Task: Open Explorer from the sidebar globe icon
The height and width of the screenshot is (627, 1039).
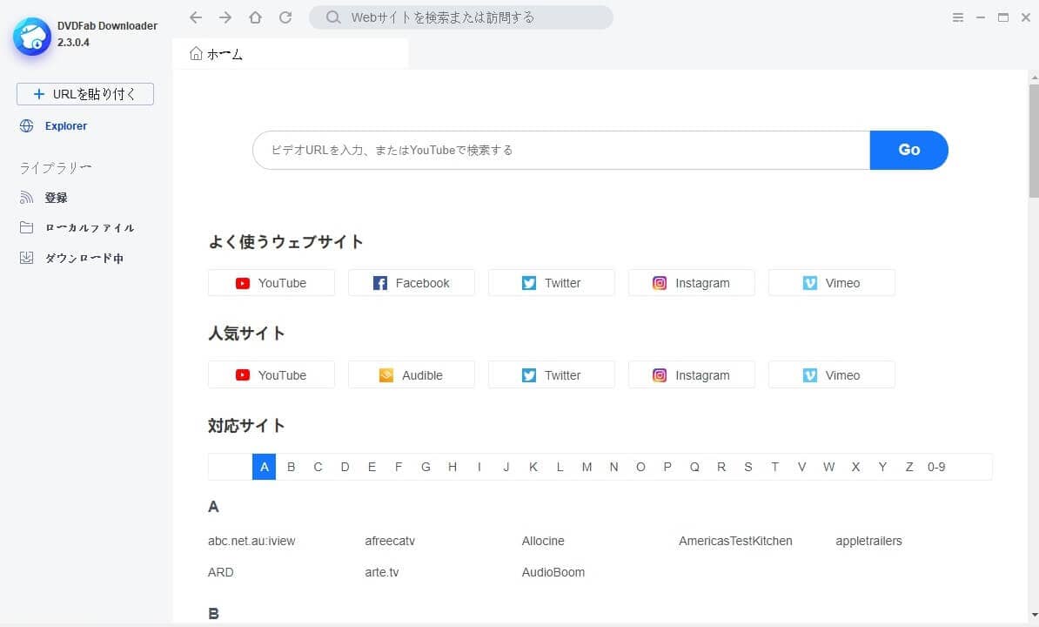Action: coord(27,126)
